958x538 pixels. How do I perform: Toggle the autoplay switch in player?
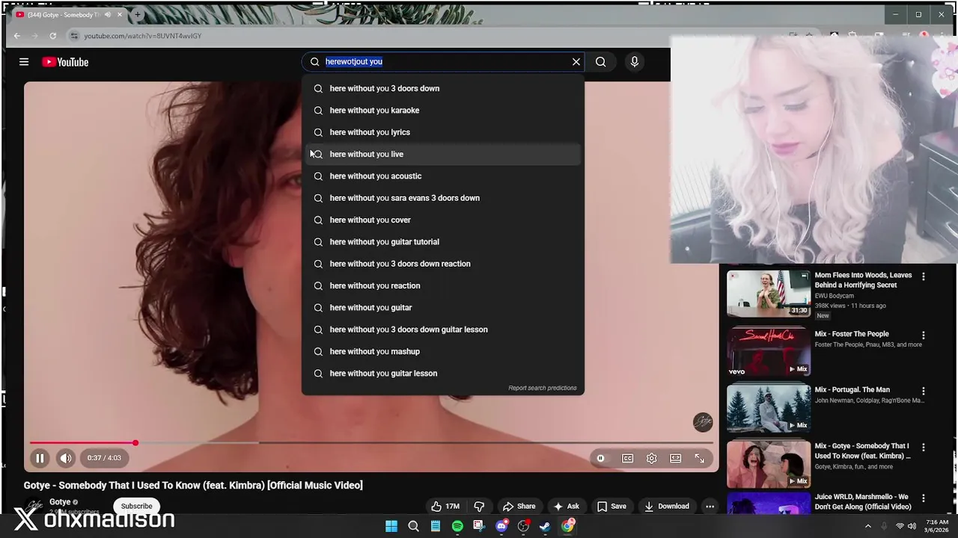click(x=600, y=458)
